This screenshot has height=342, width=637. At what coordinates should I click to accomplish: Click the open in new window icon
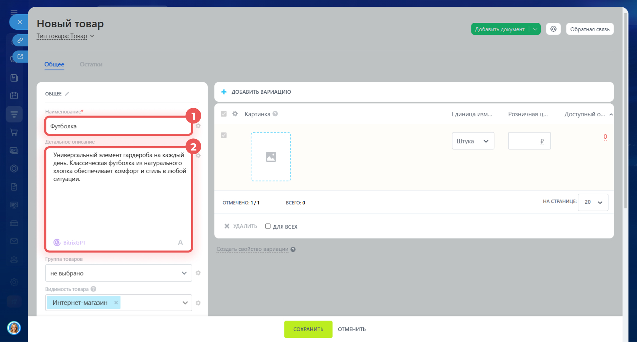20,56
